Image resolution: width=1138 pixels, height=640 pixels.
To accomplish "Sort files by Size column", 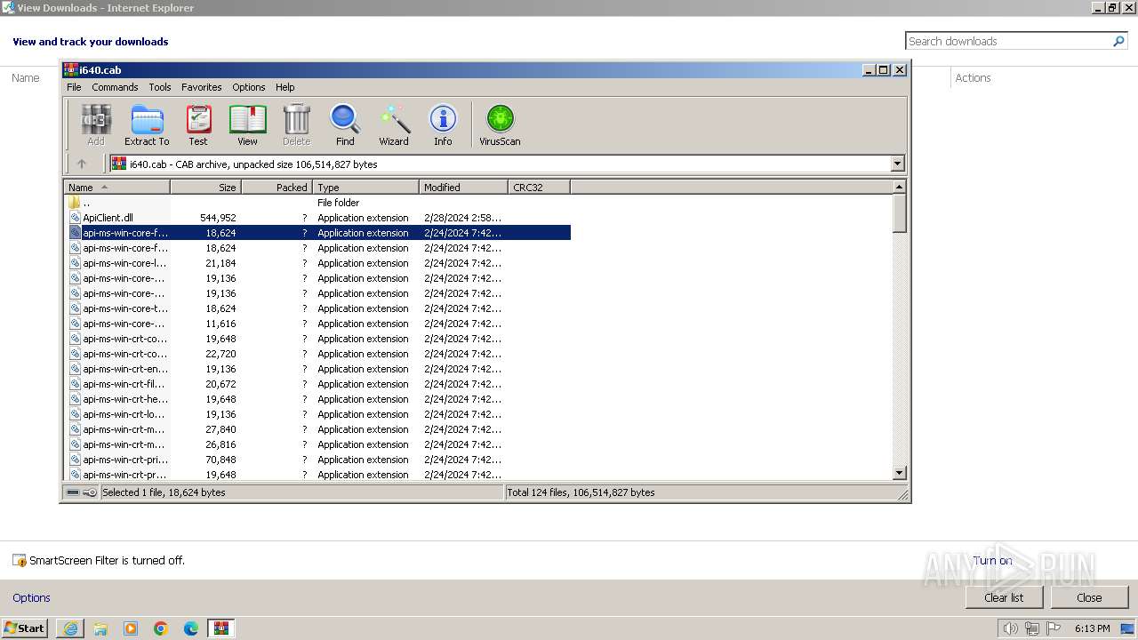I will [206, 188].
